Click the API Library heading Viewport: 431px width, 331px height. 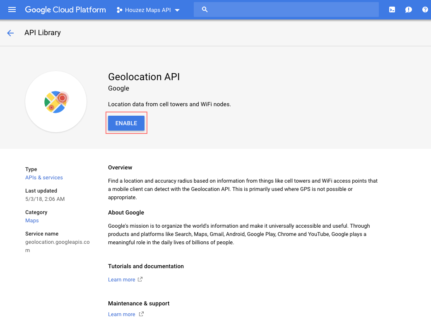[x=42, y=33]
